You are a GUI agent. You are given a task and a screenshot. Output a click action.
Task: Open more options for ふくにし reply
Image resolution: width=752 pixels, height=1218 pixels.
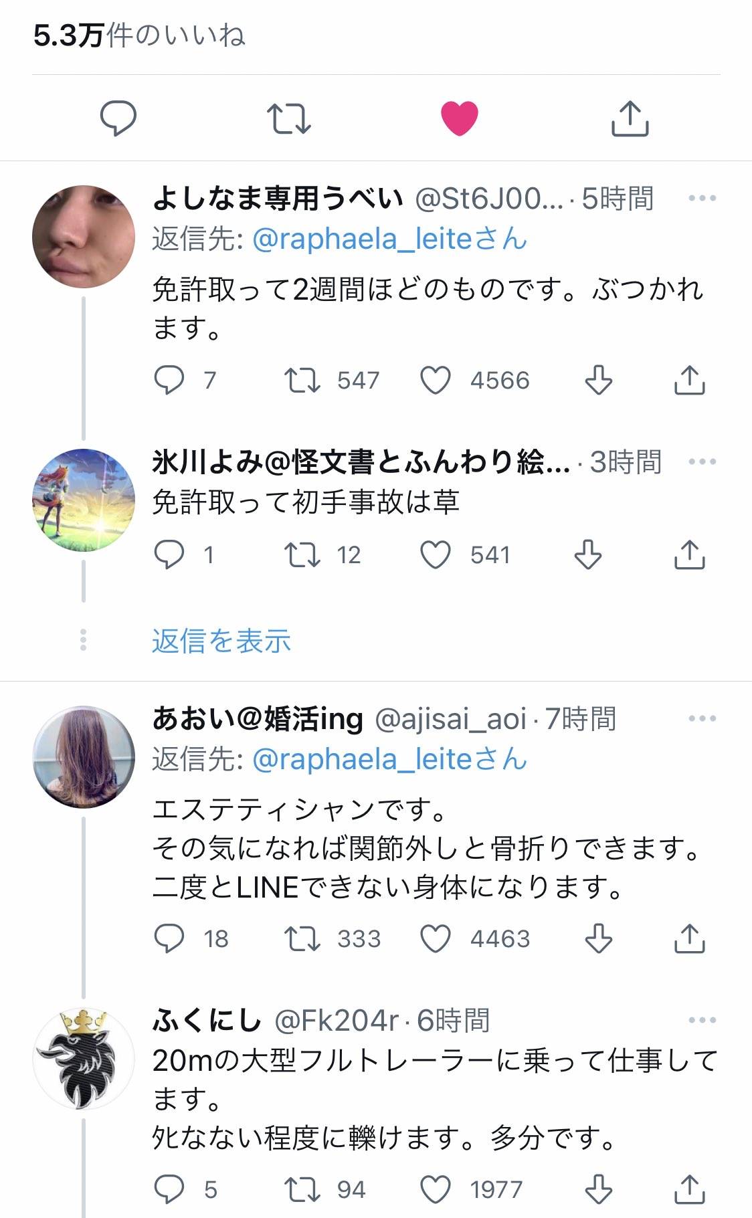[702, 1020]
